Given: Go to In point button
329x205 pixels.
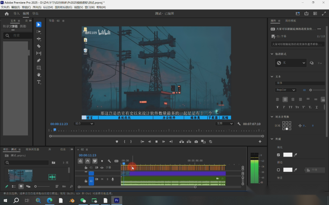Looking at the screenshot, I should coord(142,142).
